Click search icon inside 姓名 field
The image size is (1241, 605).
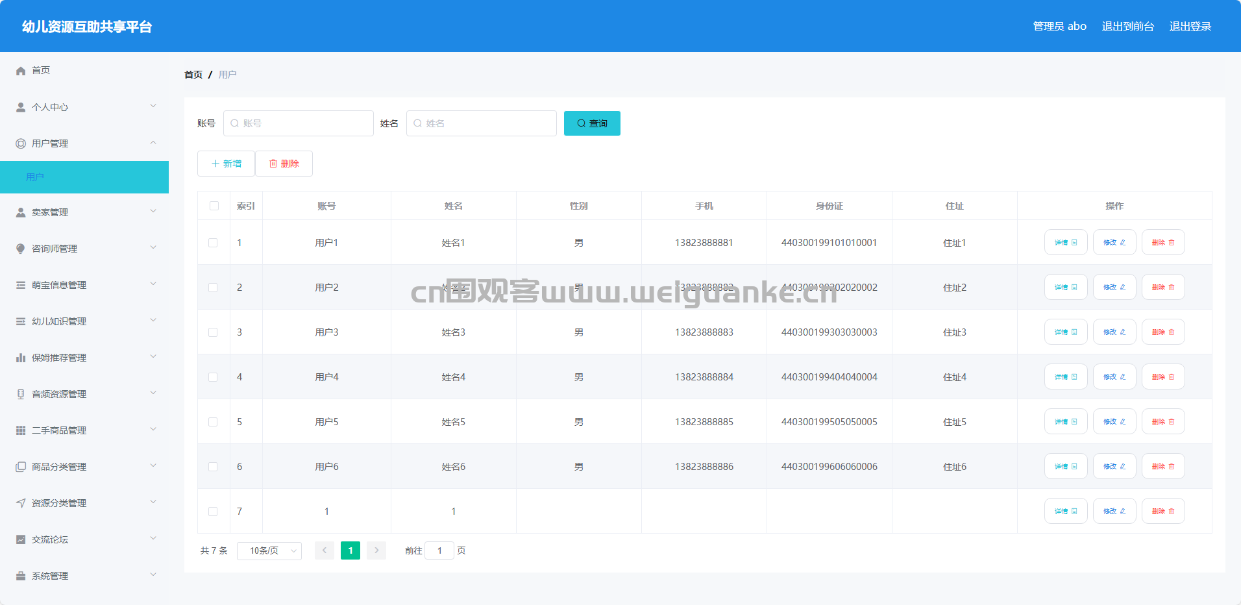417,123
